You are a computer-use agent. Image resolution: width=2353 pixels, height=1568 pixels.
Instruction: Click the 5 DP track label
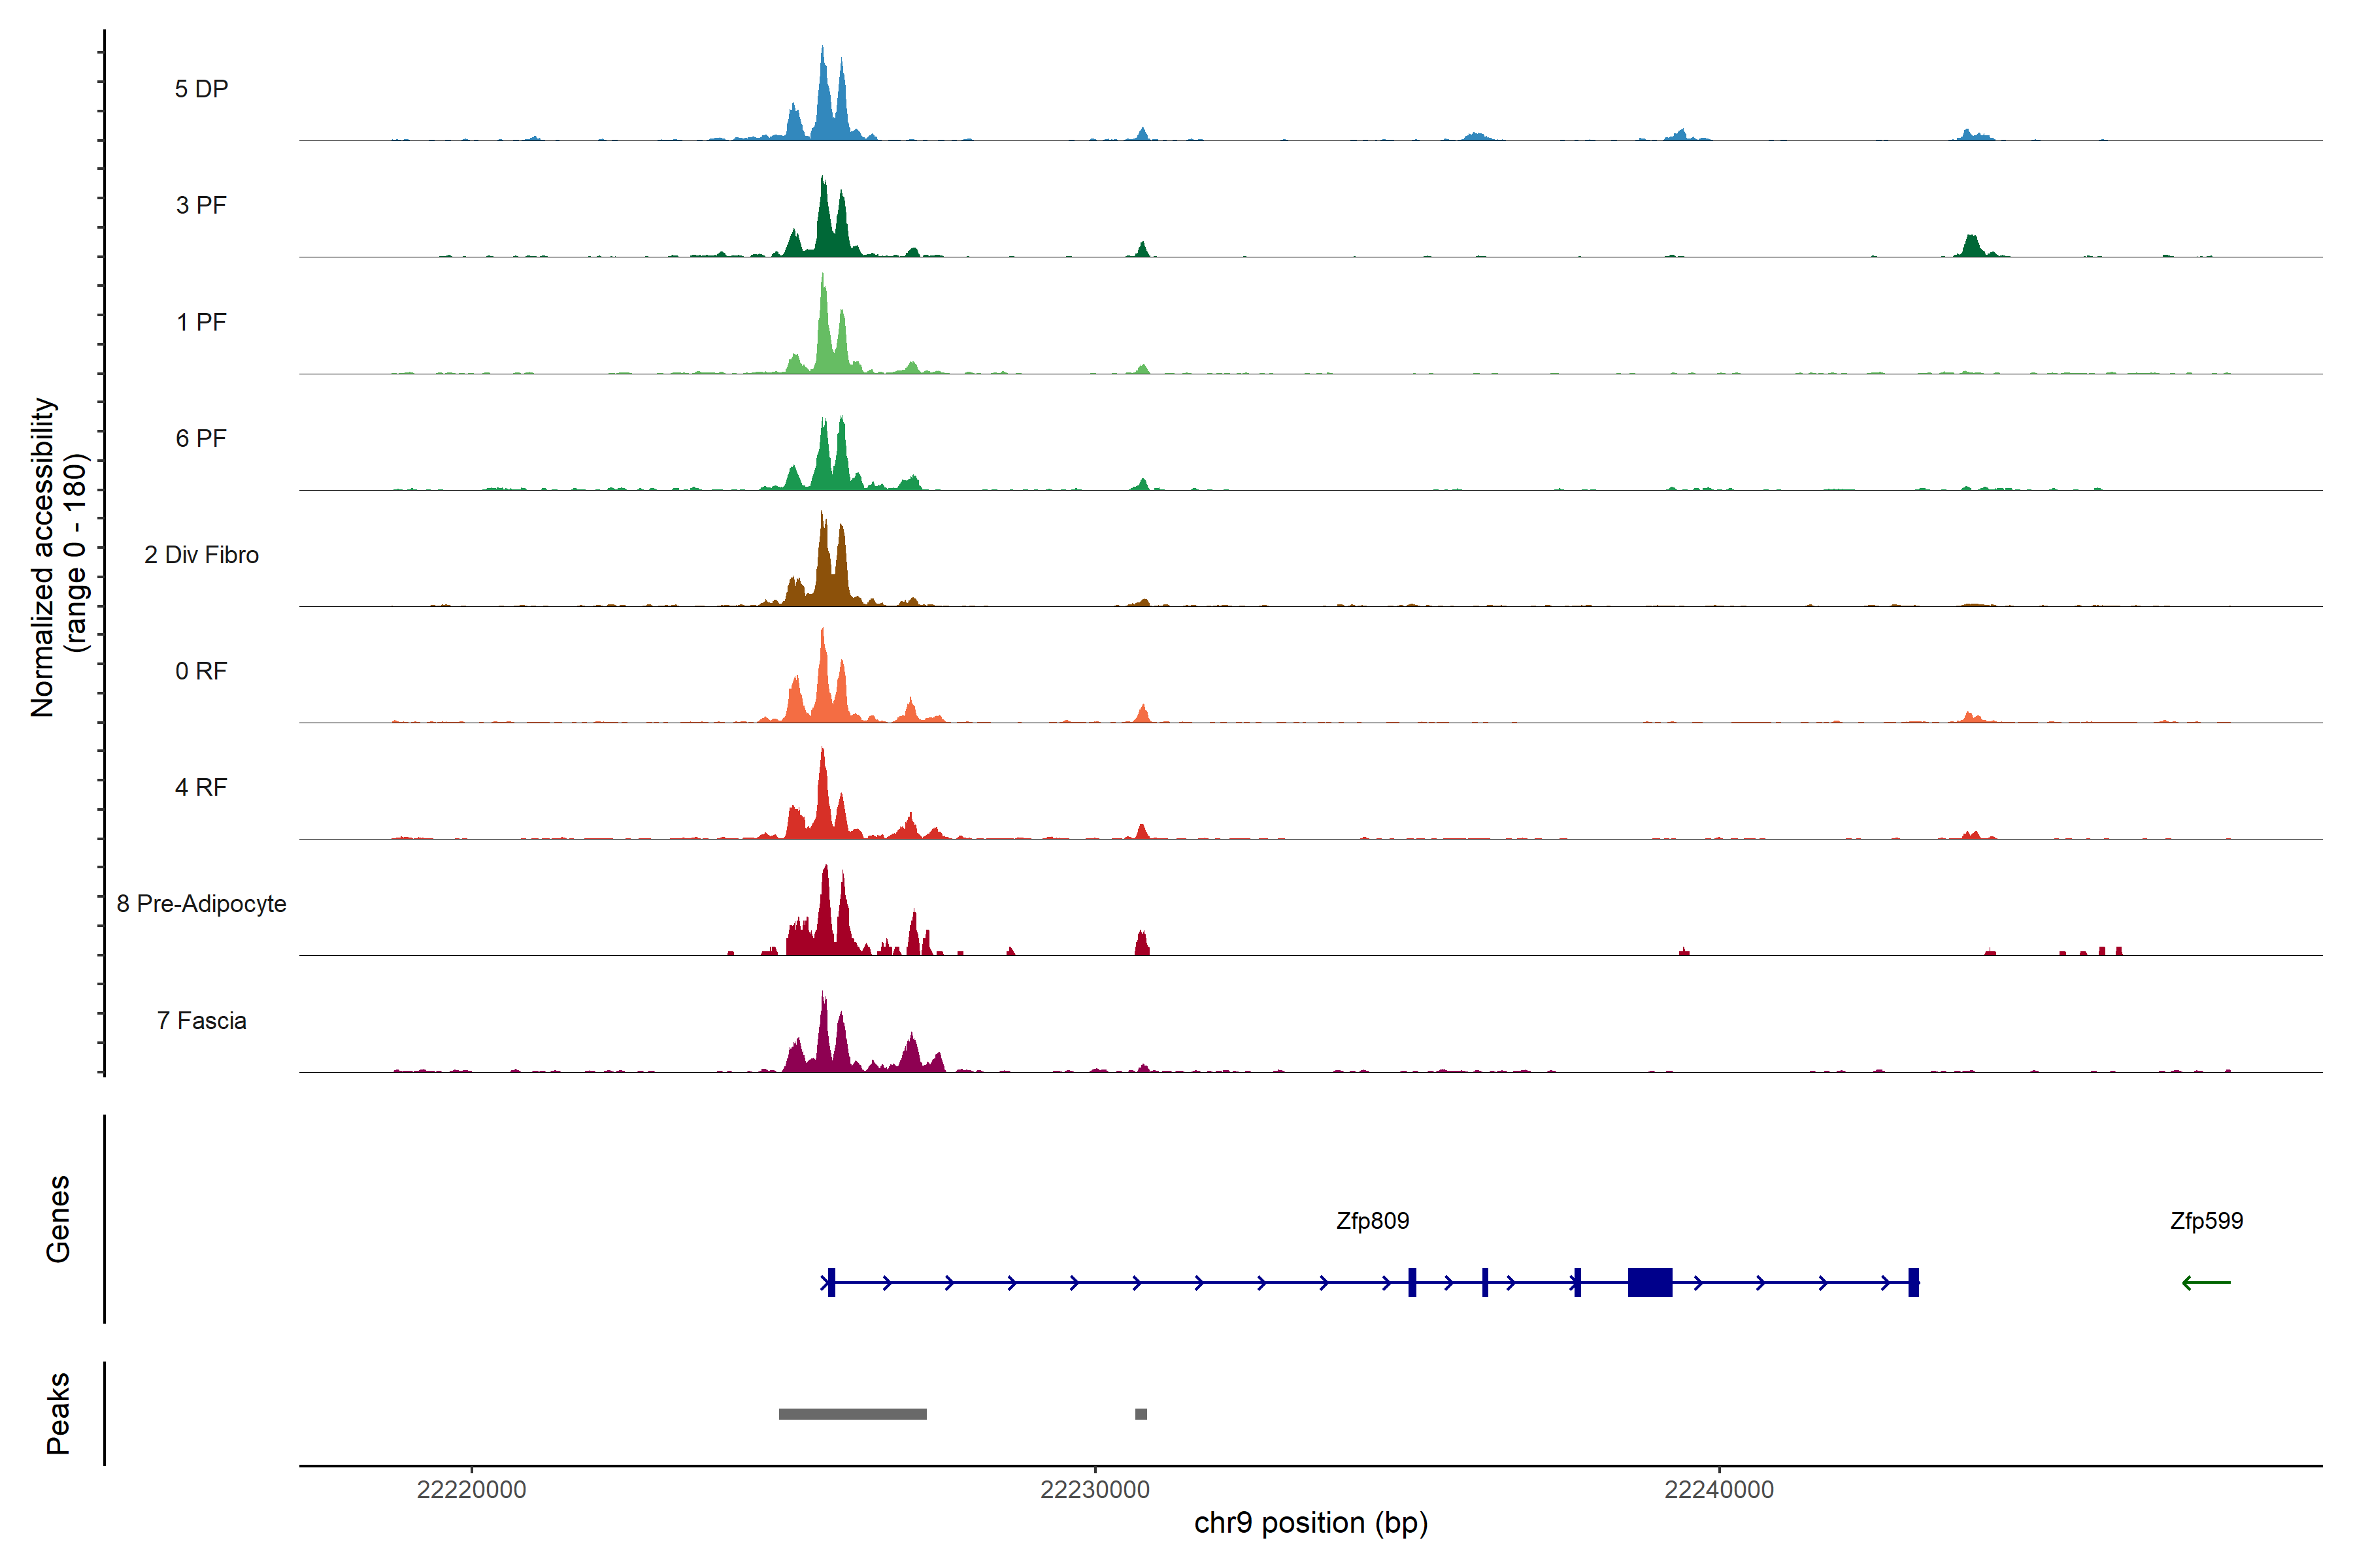201,89
